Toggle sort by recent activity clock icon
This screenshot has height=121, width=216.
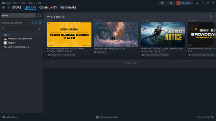[36, 23]
